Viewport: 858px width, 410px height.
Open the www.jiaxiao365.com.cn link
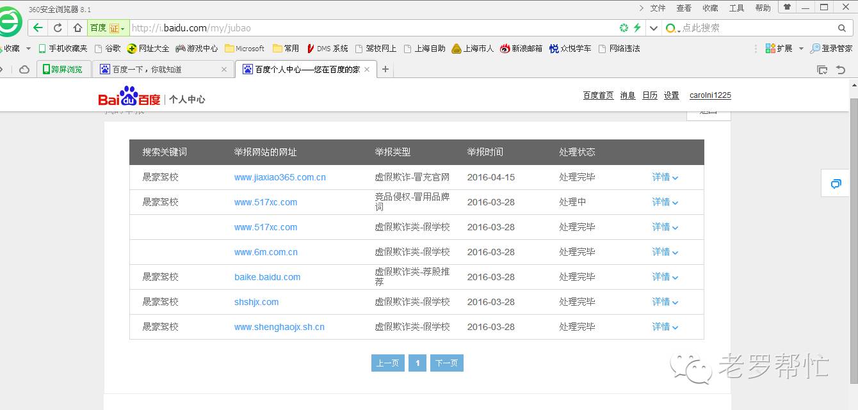[x=280, y=177]
